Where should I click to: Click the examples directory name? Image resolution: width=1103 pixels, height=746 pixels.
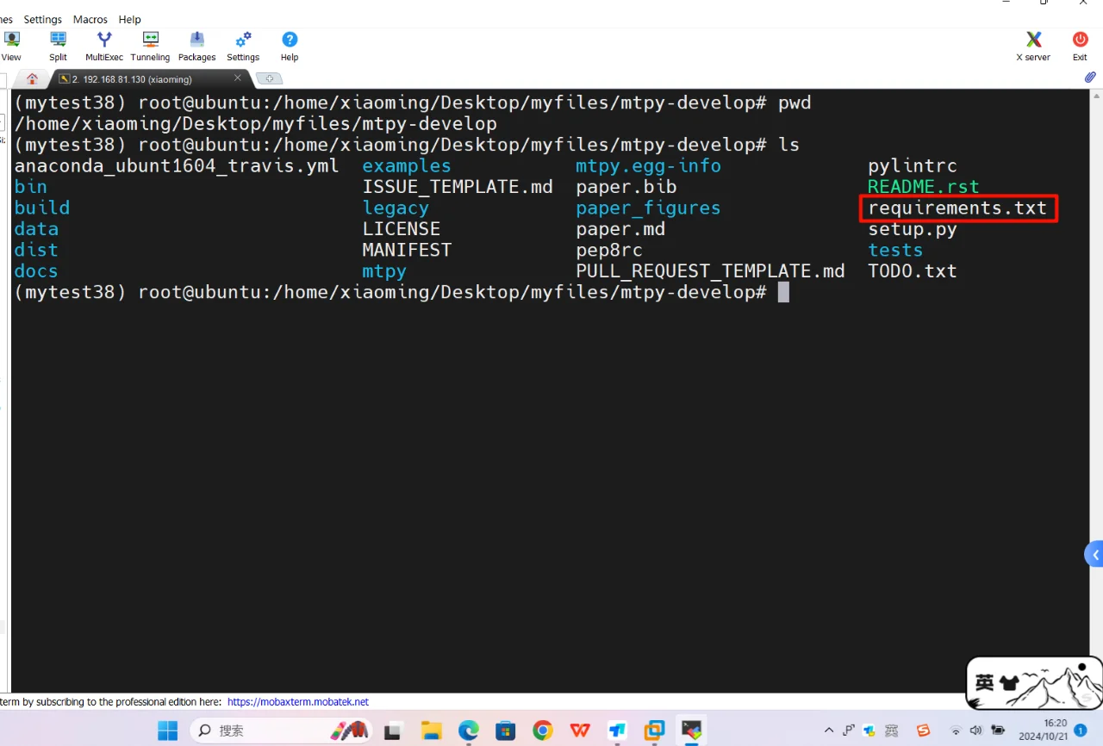407,166
